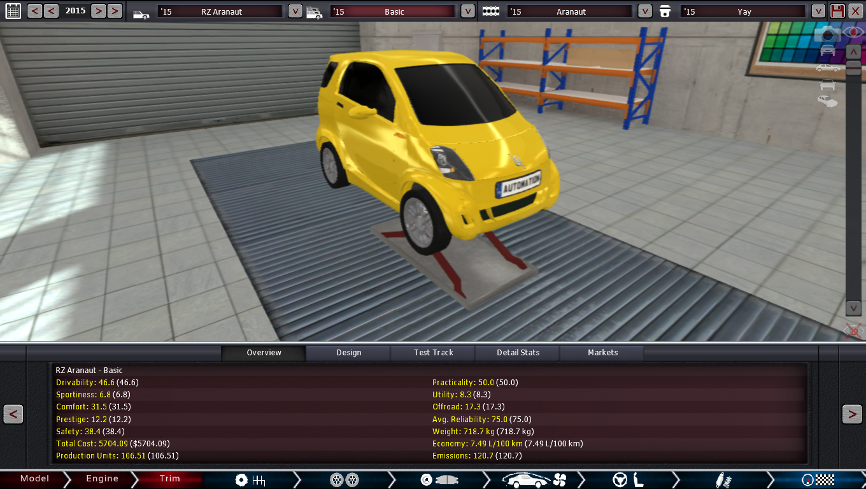Toggle the eye visibility icon

(853, 32)
